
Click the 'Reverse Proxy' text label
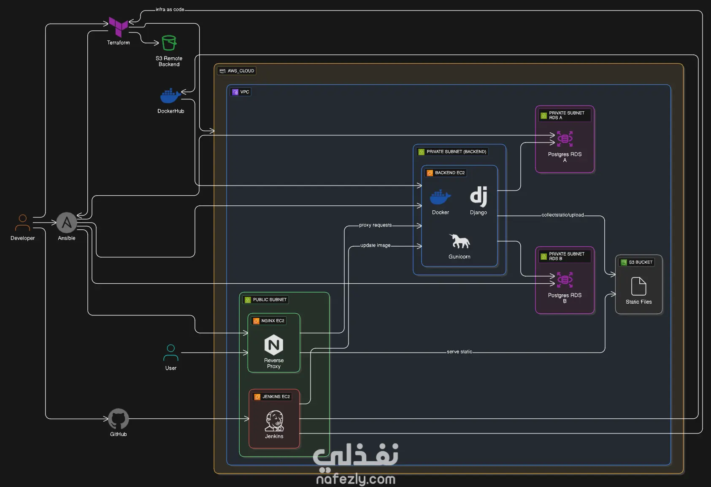click(x=274, y=363)
